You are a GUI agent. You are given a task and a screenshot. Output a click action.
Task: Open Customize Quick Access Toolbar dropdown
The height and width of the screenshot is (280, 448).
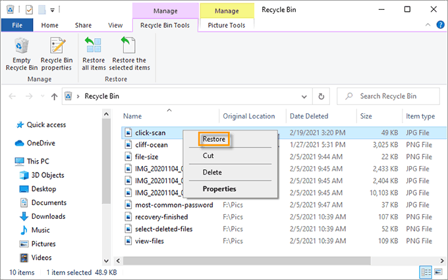pyautogui.click(x=52, y=11)
